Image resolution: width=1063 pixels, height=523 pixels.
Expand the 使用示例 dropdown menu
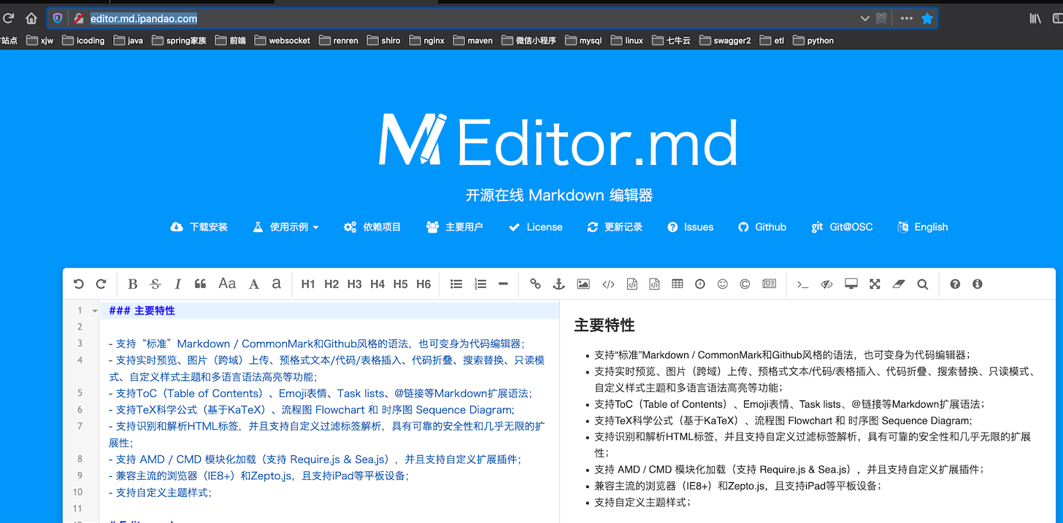point(285,227)
